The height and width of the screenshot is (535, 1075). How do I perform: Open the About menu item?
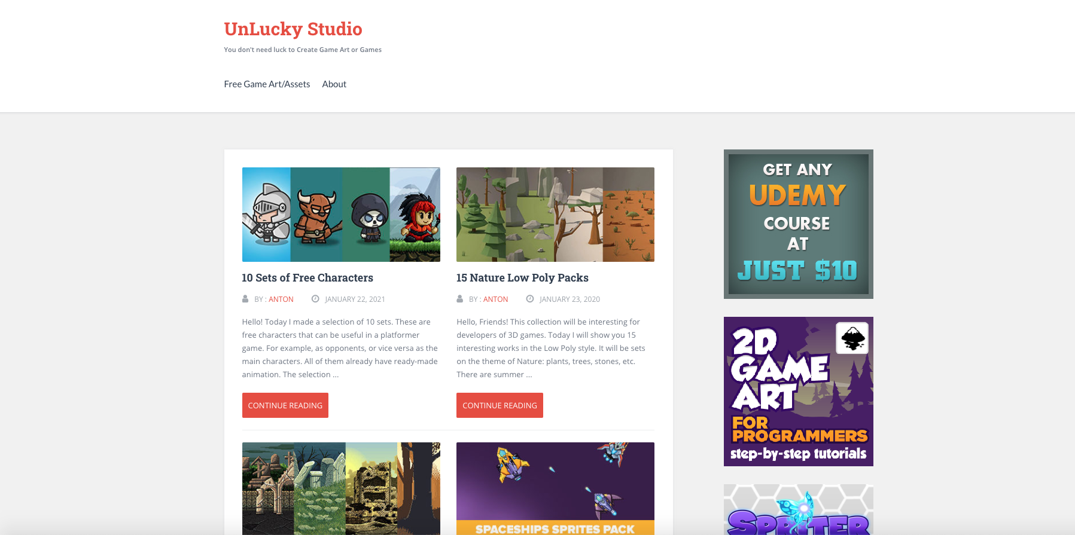[x=334, y=84]
